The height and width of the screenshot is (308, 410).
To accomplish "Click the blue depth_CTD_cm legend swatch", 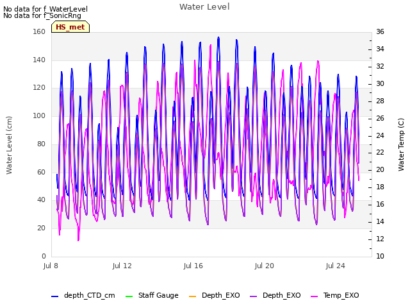I will [x=54, y=296].
